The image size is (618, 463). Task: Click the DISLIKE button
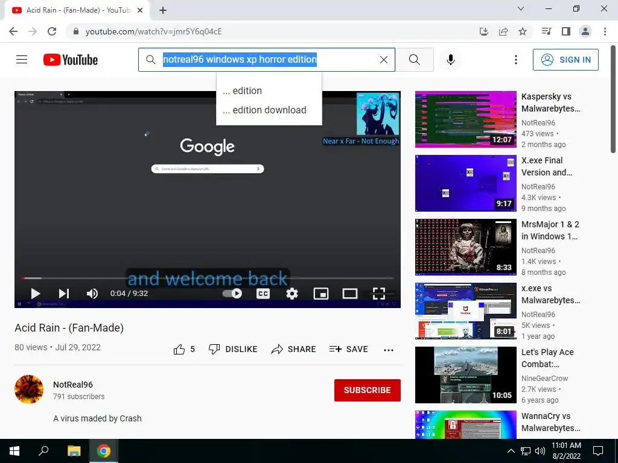232,349
